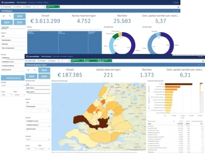
Task: Click the Nachten value 1.373
Action: pos(147,75)
